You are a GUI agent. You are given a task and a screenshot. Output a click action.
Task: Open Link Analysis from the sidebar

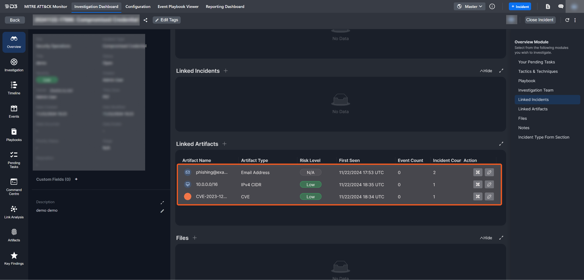(x=14, y=212)
